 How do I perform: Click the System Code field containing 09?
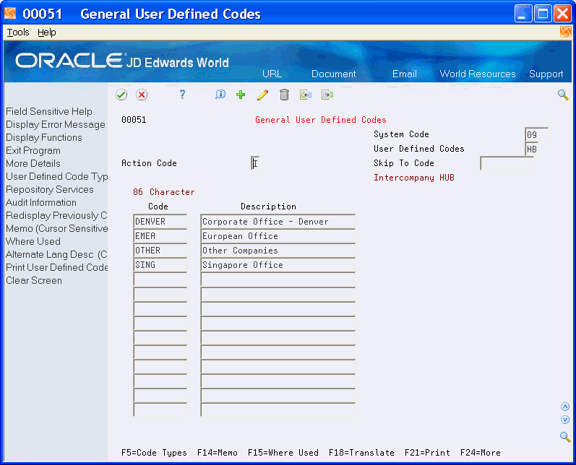point(536,135)
